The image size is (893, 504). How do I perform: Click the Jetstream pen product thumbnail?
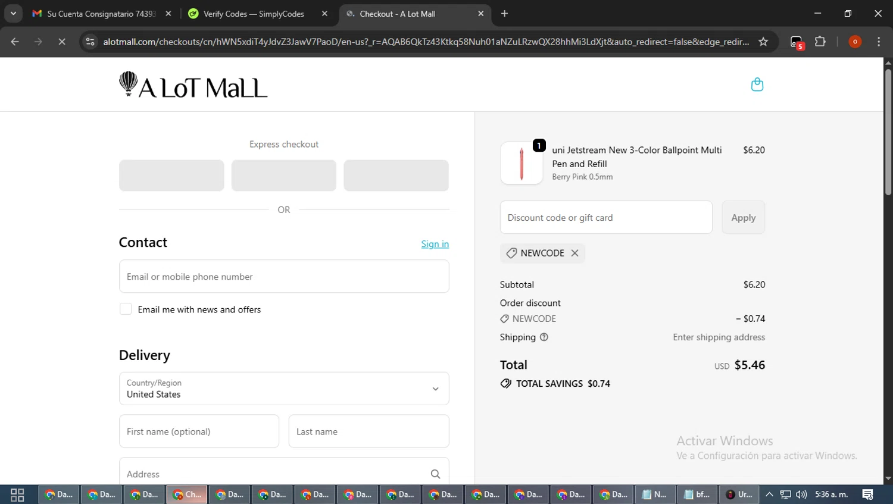click(522, 163)
